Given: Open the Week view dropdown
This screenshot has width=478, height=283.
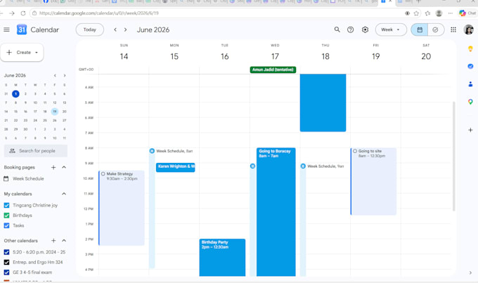Looking at the screenshot, I should (x=391, y=29).
